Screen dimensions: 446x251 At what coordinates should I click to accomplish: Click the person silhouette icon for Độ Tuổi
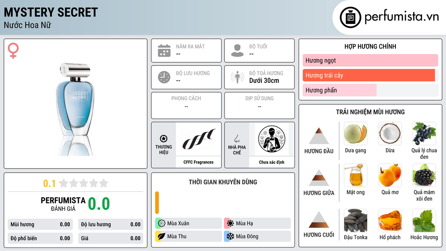(237, 51)
